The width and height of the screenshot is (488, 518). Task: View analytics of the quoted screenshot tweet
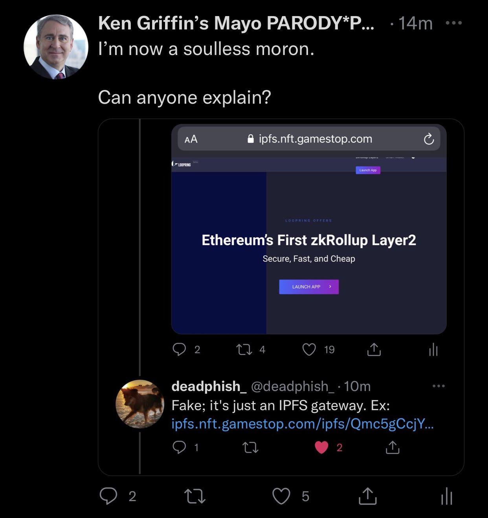pyautogui.click(x=433, y=349)
